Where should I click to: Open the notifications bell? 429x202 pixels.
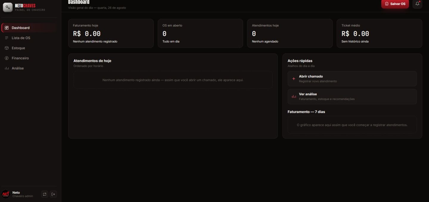click(417, 4)
